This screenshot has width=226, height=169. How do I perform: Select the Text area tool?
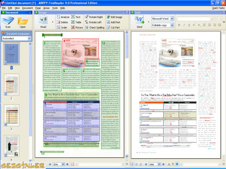(x=76, y=17)
